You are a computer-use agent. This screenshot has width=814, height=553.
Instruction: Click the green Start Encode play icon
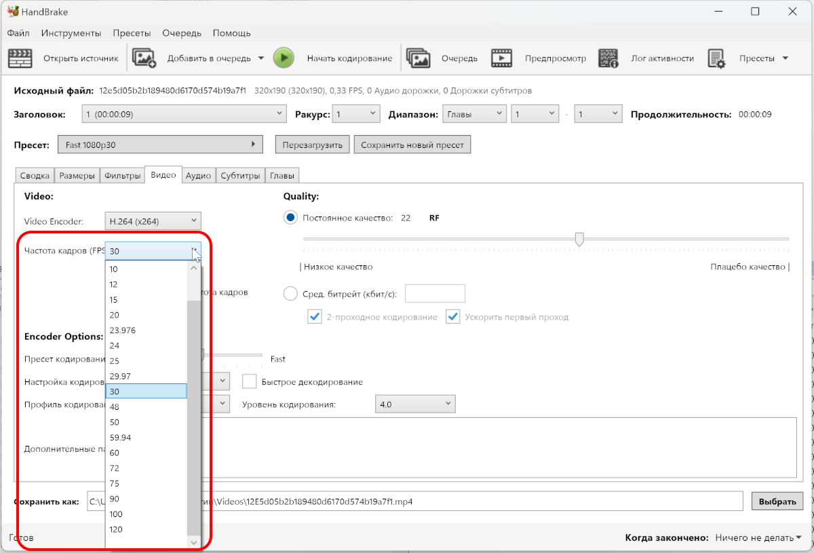coord(284,58)
